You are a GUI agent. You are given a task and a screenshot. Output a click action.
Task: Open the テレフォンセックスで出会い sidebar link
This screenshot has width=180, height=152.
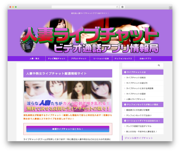(143, 115)
